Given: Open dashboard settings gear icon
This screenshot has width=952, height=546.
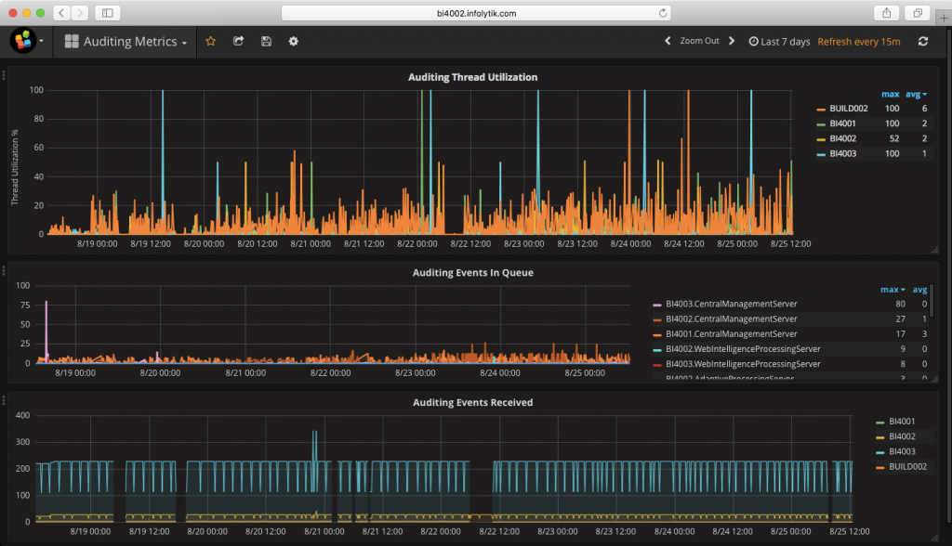Looking at the screenshot, I should pyautogui.click(x=294, y=42).
